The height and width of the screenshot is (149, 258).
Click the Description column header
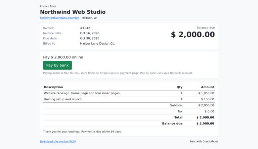pyautogui.click(x=53, y=87)
